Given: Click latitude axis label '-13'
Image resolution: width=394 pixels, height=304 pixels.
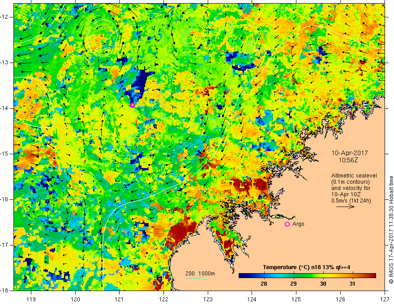Looking at the screenshot, I should click(5, 63).
